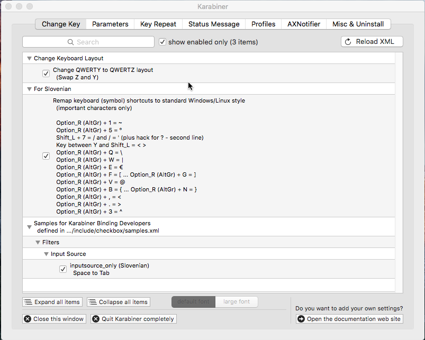
Task: Click Close this window button
Action: point(54,319)
